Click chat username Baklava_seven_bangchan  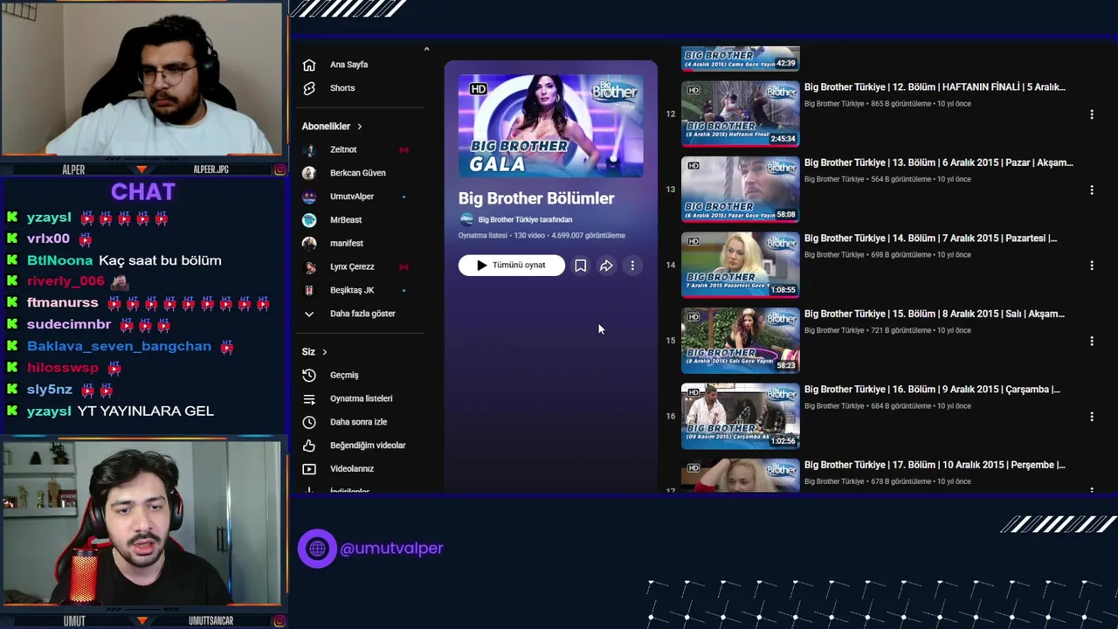point(119,346)
